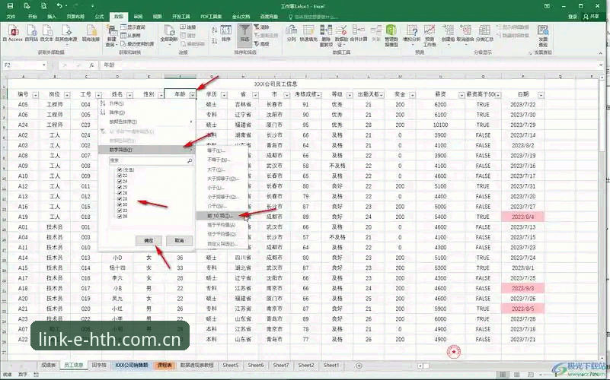Uncheck the value 36 checkbox in filter list
The image size is (610, 380).
pyautogui.click(x=120, y=216)
